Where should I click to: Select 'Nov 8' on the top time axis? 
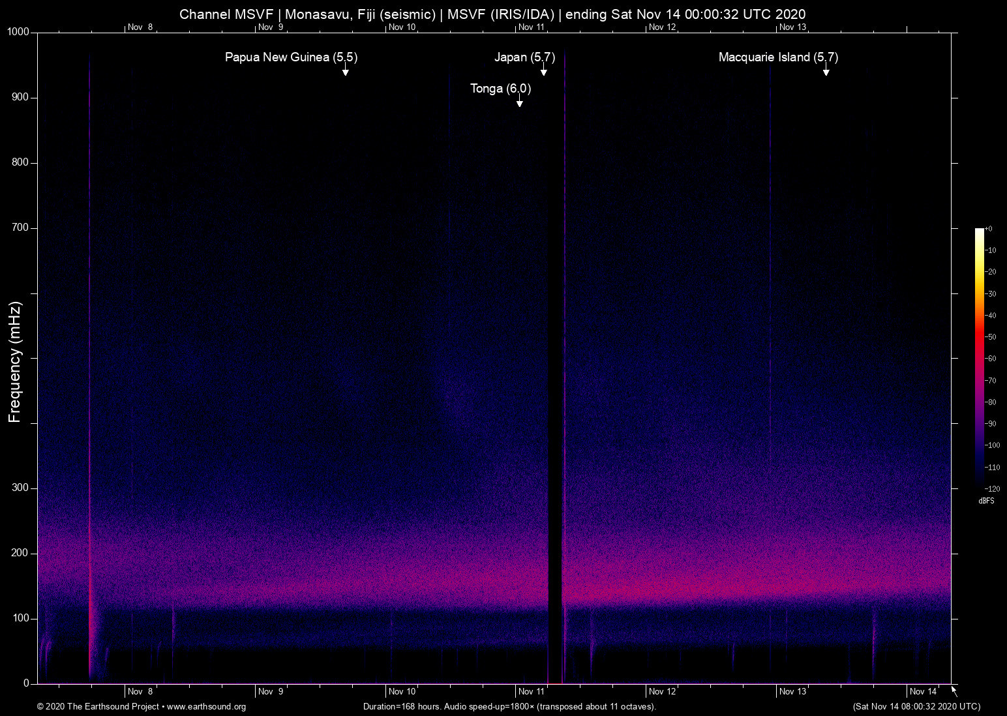[x=140, y=27]
